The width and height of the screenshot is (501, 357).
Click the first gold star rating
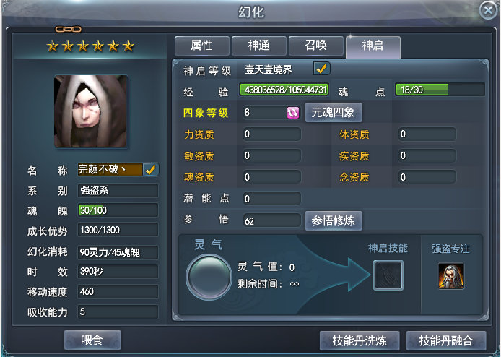point(53,46)
